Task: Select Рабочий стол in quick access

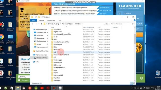Action: point(41,32)
